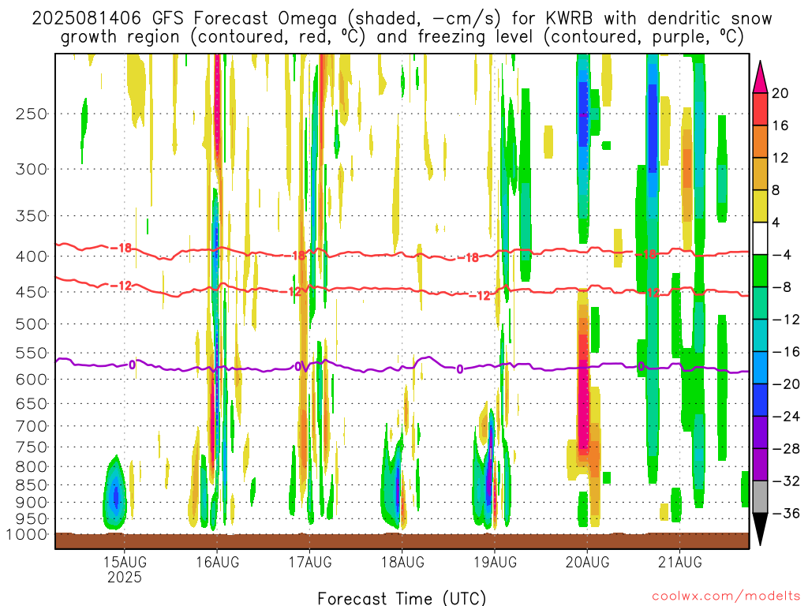Image resolution: width=808 pixels, height=606 pixels.
Task: Pick the positive 8 colorbar value label
Action: (776, 191)
